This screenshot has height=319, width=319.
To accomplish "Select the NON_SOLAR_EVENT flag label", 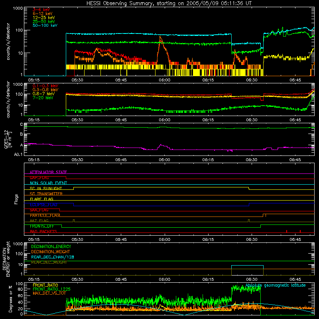I will pyautogui.click(x=48, y=183).
